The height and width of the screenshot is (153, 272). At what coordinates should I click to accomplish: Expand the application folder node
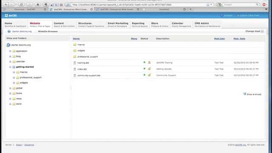(10, 51)
